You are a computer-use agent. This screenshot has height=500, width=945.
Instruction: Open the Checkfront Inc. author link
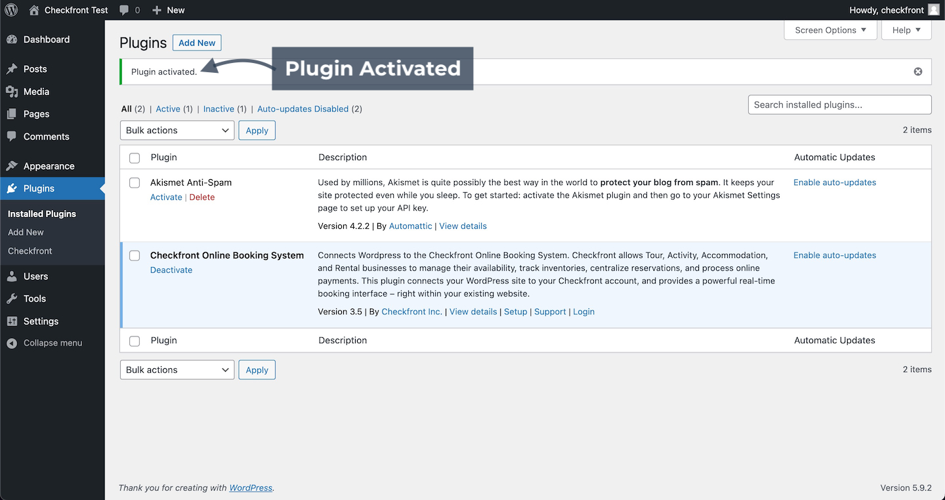(411, 312)
